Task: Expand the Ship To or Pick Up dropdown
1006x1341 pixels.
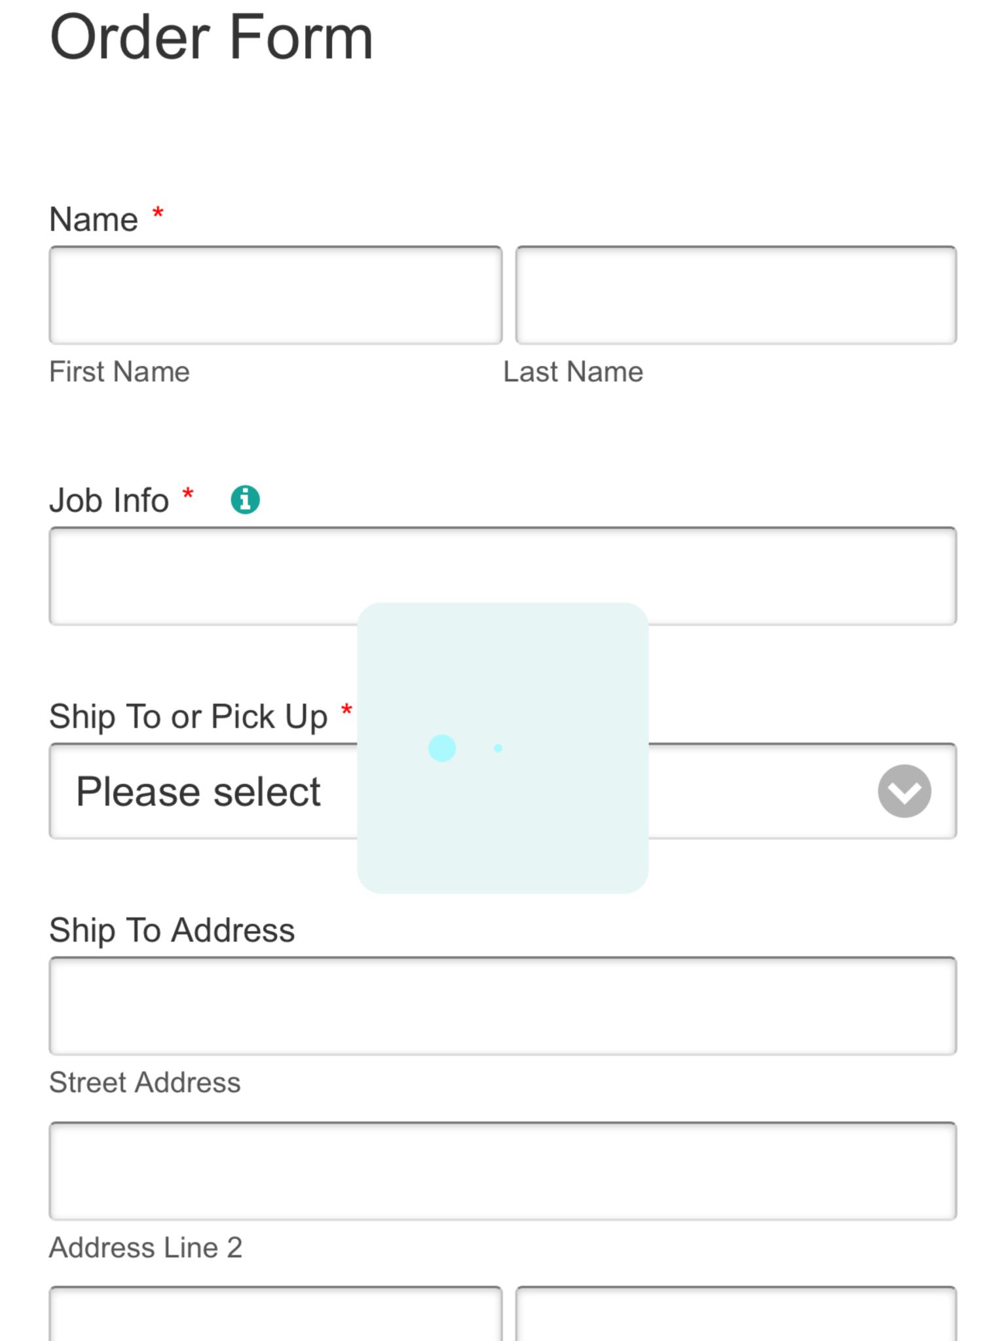Action: point(503,791)
